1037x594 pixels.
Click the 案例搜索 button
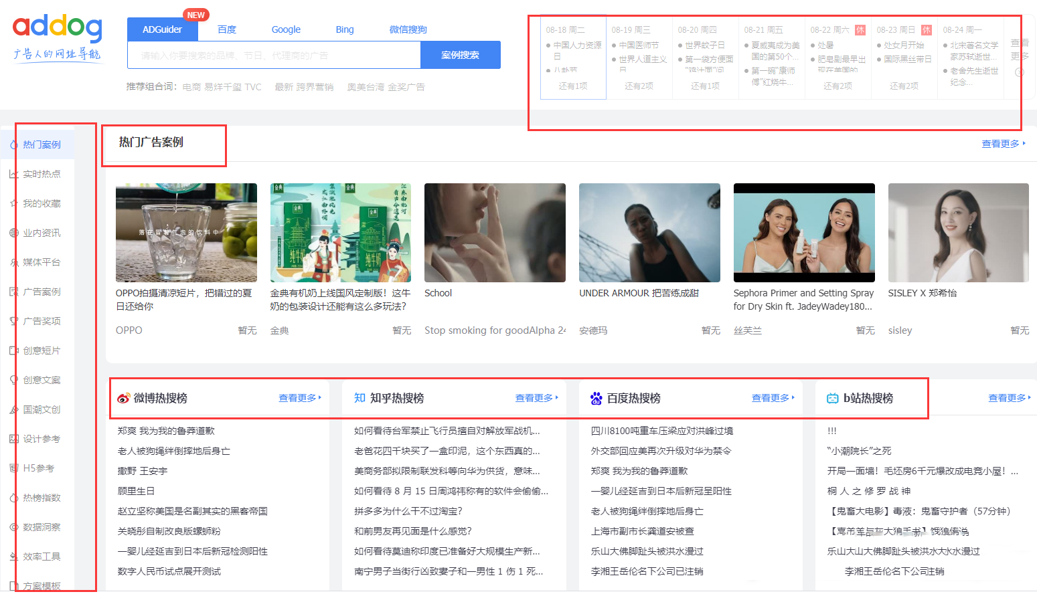[x=460, y=55]
